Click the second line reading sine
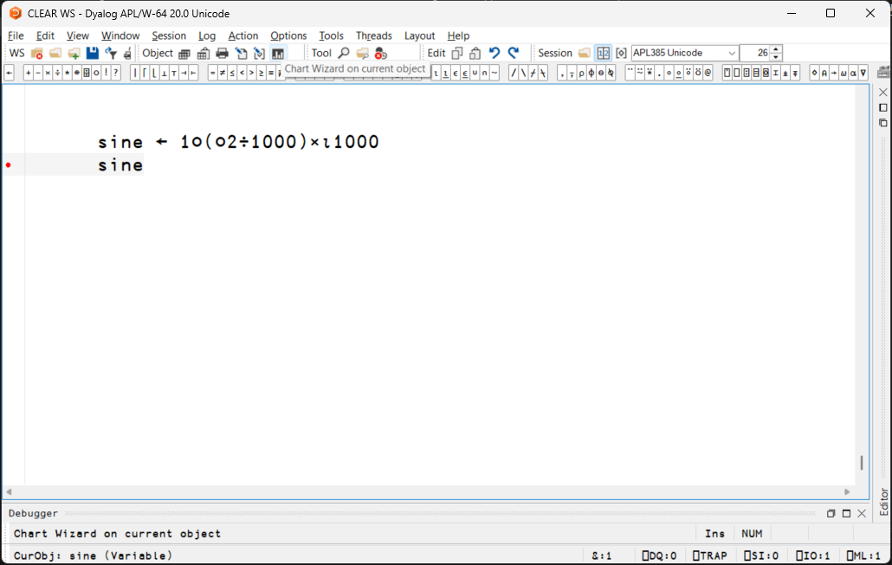892x565 pixels. 120,165
